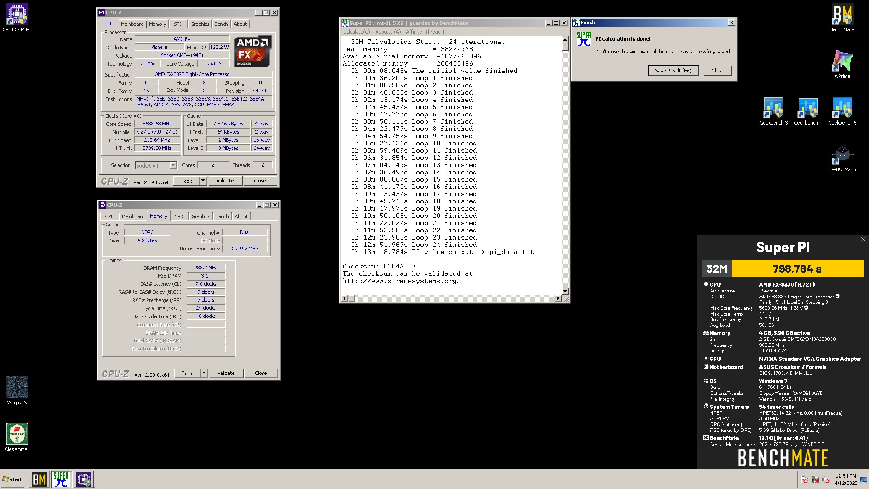Click the CPU-Z taskbar icon
Image resolution: width=869 pixels, height=489 pixels.
(x=84, y=479)
